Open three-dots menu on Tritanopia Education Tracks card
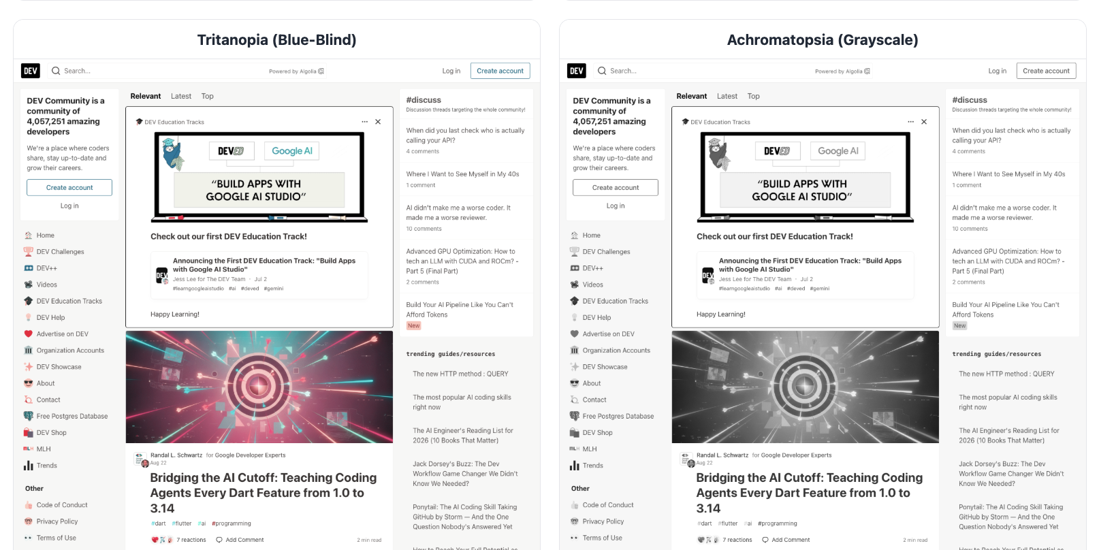Image resolution: width=1099 pixels, height=550 pixels. (x=365, y=122)
